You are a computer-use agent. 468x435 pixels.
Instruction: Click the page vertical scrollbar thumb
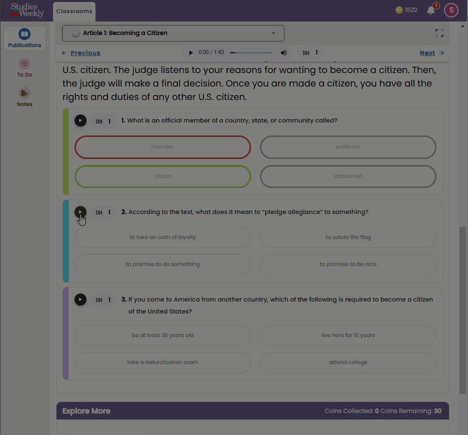[x=462, y=310]
